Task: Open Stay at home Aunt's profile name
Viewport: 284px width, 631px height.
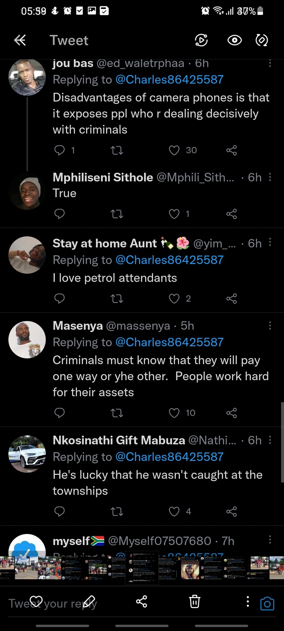Action: pyautogui.click(x=105, y=244)
